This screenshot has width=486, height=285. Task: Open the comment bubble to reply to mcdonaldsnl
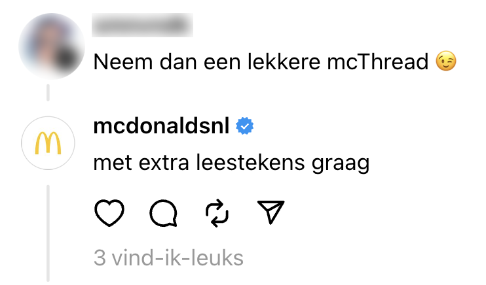(x=163, y=213)
